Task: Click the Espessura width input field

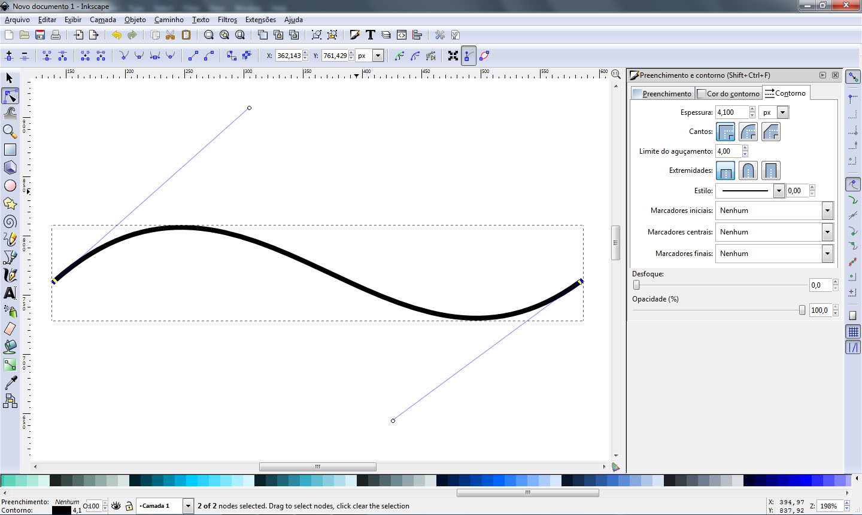Action: pyautogui.click(x=732, y=112)
